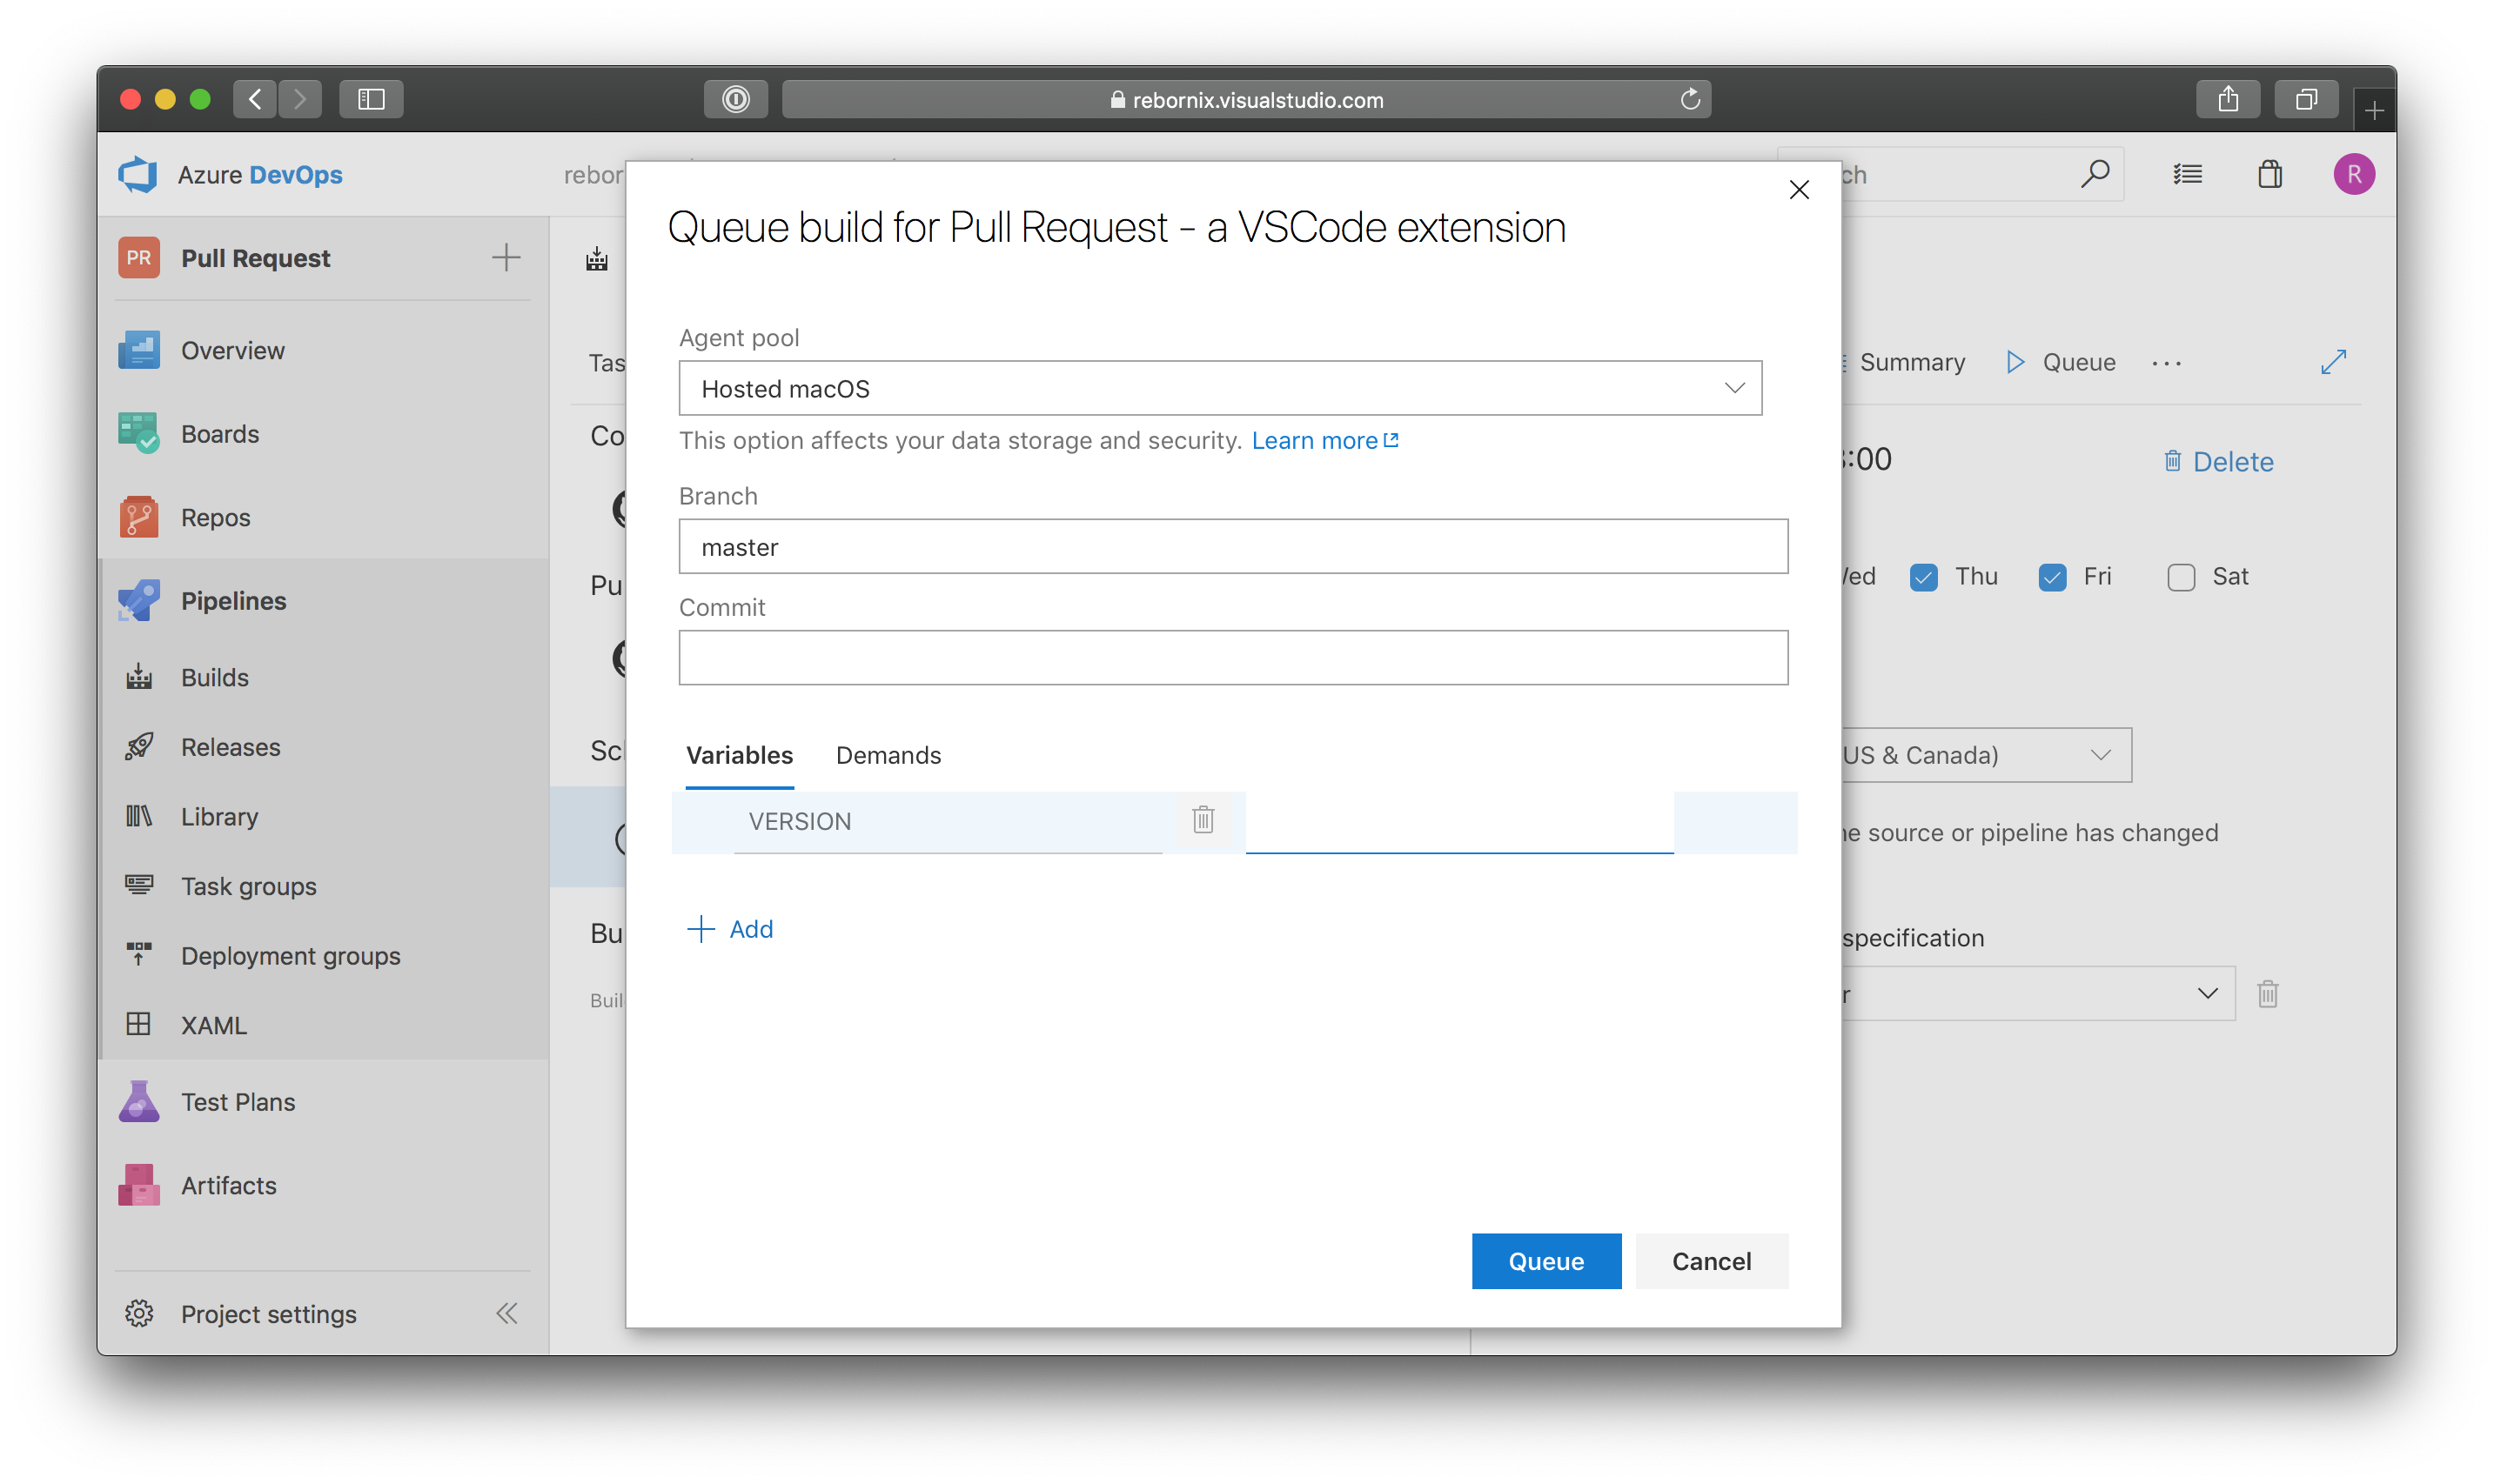Close the Queue build dialog

(x=1799, y=189)
